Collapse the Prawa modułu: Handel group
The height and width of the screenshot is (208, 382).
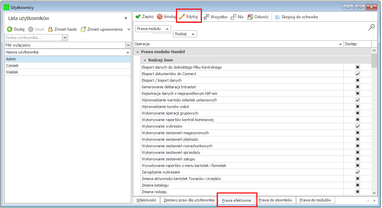138,52
